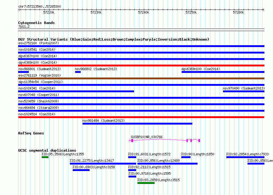
Task: Click the %ID:90.6903|Length:3158 duplication label
Action: [94, 167]
